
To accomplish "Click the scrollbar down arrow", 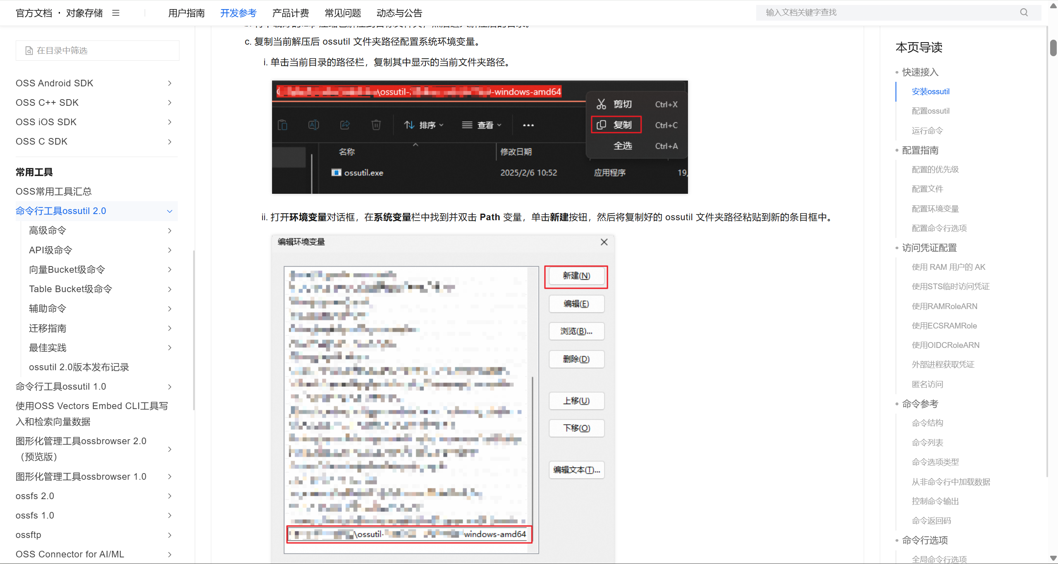I will click(1053, 558).
